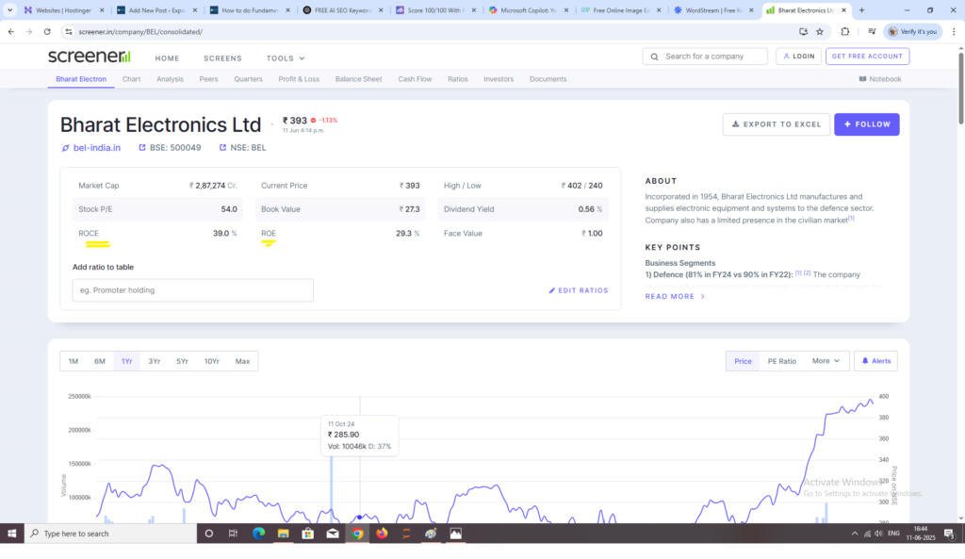Select the 10Yr chart range
The height and width of the screenshot is (559, 965).
click(212, 361)
